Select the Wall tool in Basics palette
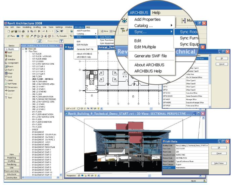This screenshot has width=235, height=185. coord(10,53)
